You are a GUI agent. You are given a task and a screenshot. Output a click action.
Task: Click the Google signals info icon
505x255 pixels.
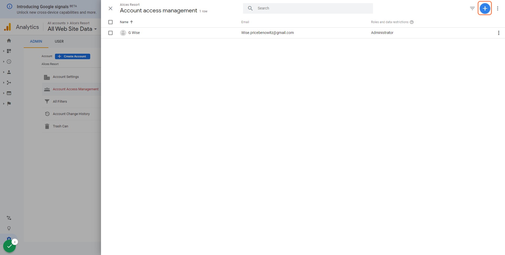click(x=9, y=7)
